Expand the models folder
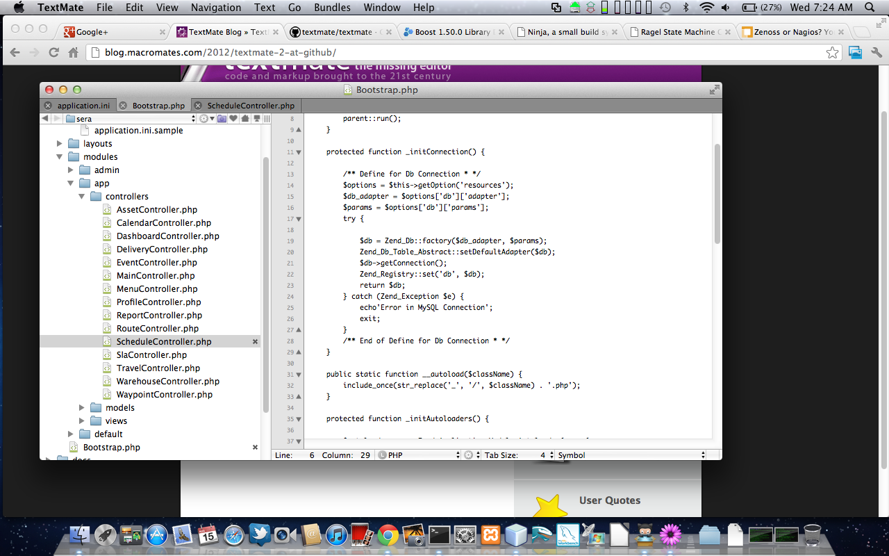The width and height of the screenshot is (889, 556). point(82,408)
